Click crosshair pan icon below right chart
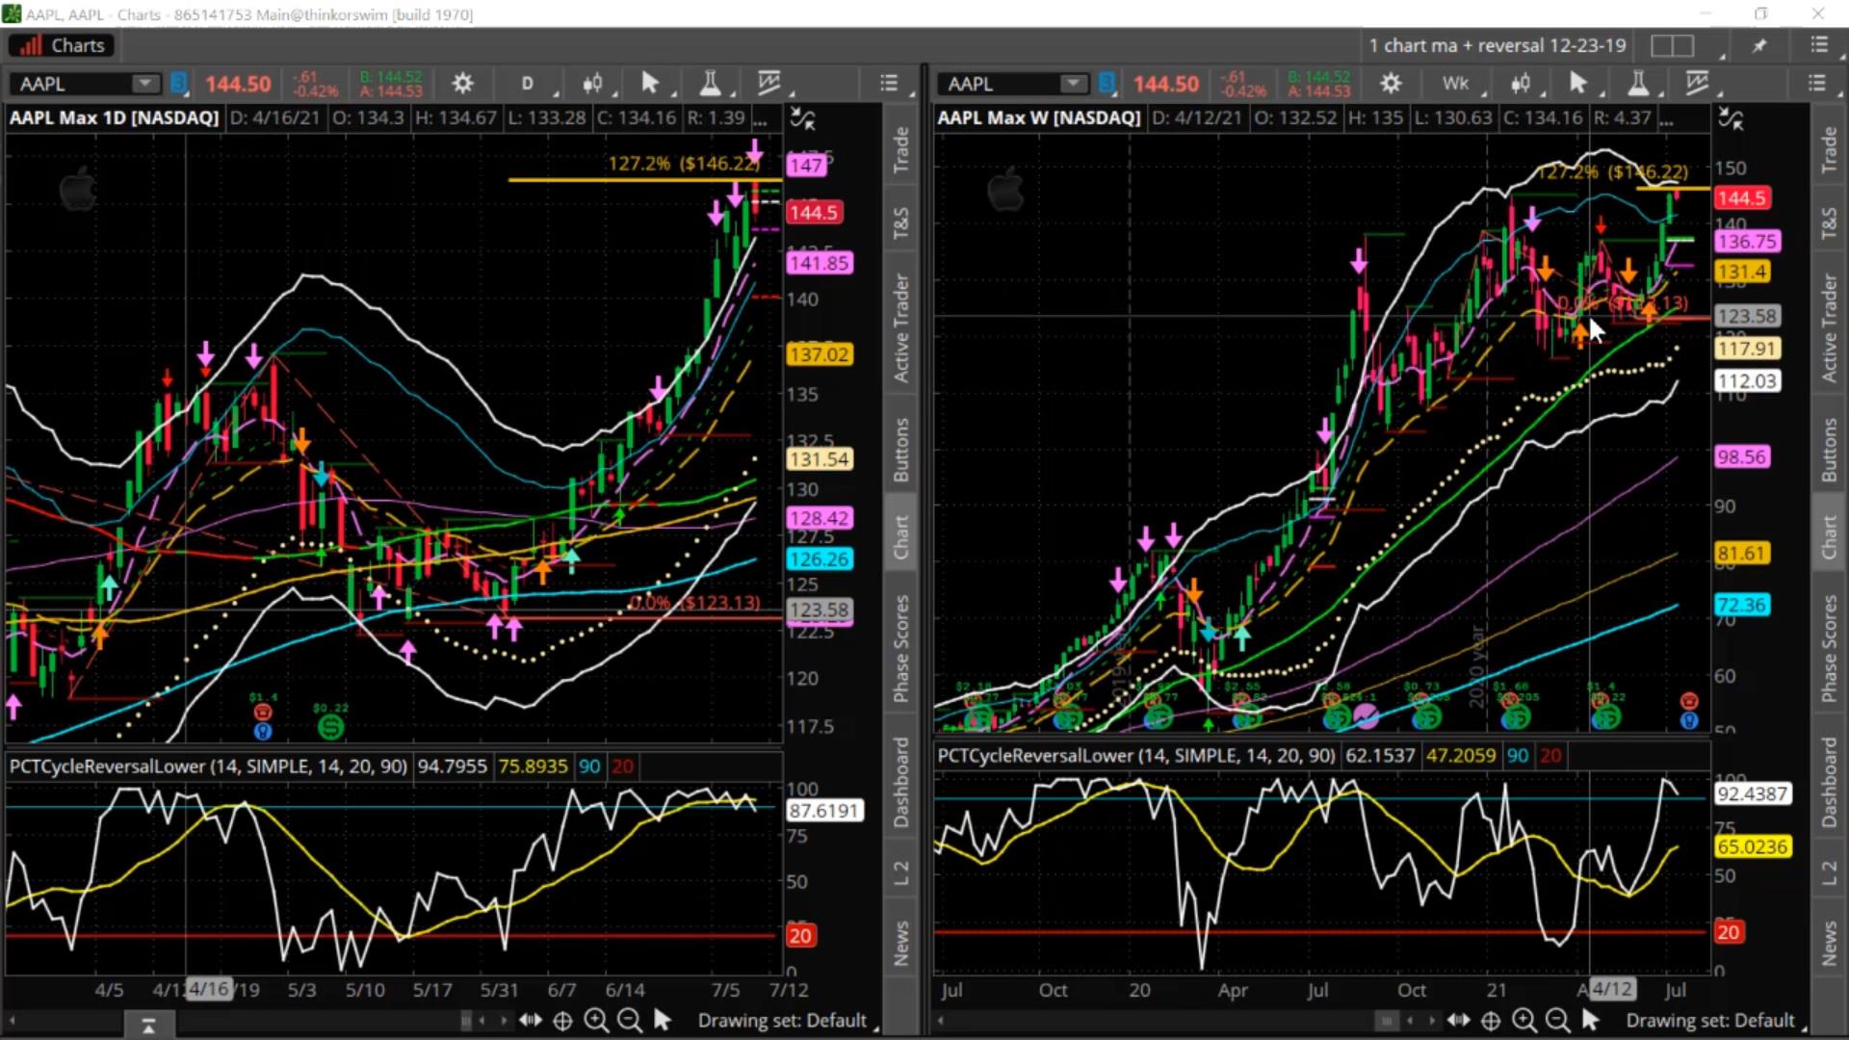Image resolution: width=1849 pixels, height=1040 pixels. tap(1491, 1020)
